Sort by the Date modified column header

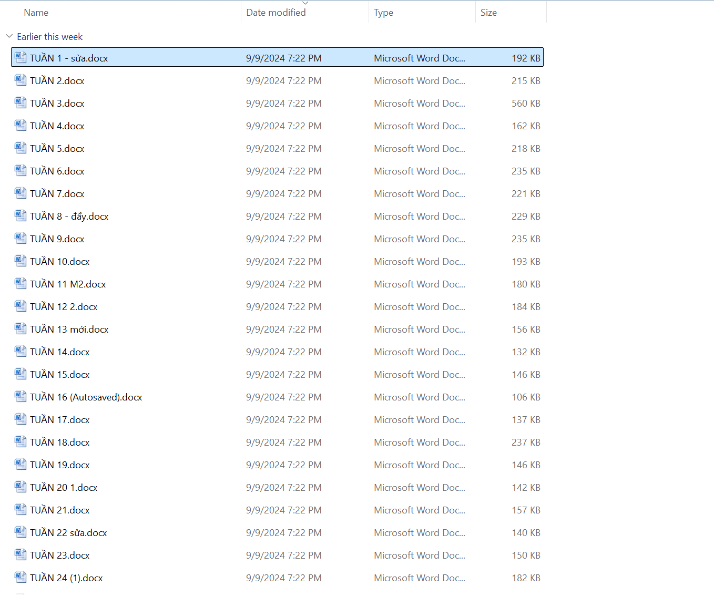coord(276,13)
